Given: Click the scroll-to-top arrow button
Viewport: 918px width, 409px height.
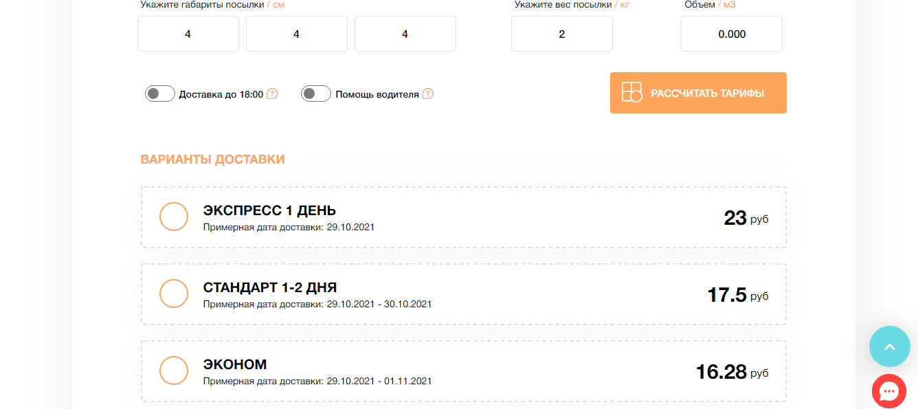Looking at the screenshot, I should tap(889, 346).
